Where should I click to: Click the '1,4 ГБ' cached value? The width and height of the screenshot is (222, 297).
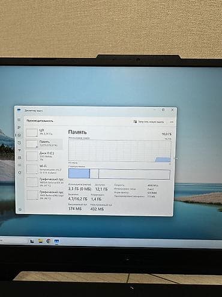[x=96, y=199]
